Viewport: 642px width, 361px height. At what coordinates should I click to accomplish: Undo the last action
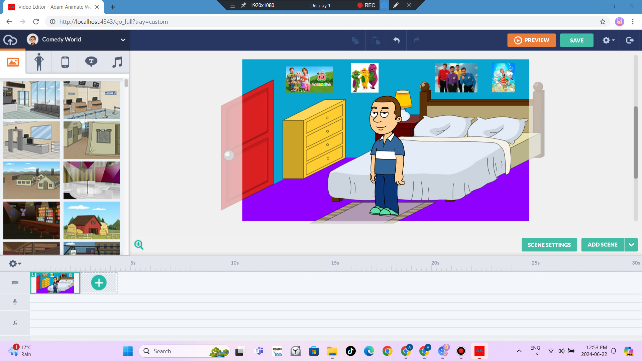point(396,40)
